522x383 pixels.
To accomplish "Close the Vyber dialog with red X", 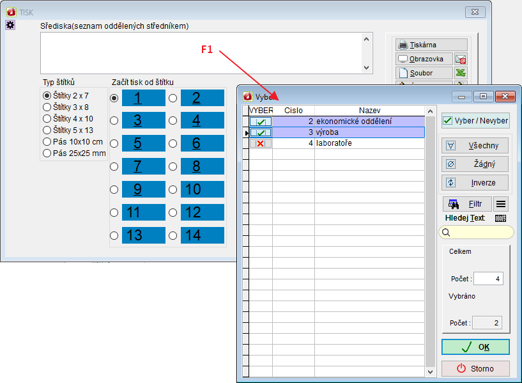I will coord(505,97).
